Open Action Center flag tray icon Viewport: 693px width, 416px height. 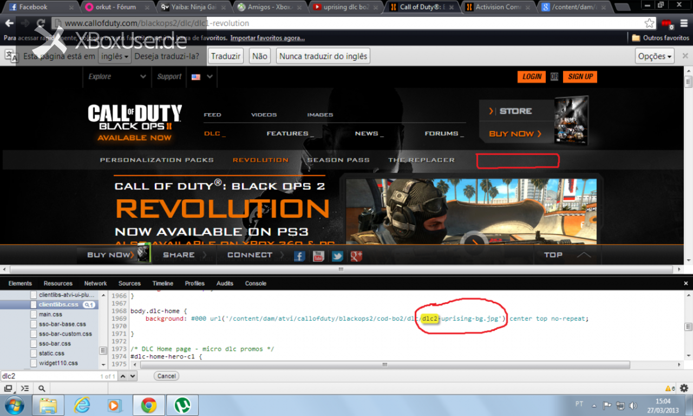(607, 405)
